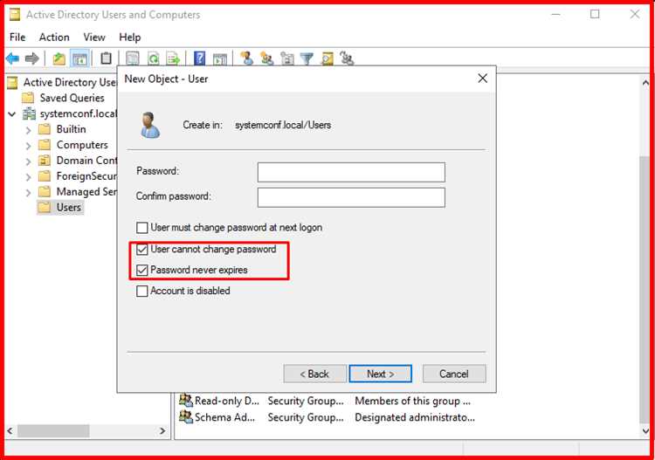Open the blue Help question mark icon
The height and width of the screenshot is (460, 655).
(x=200, y=58)
